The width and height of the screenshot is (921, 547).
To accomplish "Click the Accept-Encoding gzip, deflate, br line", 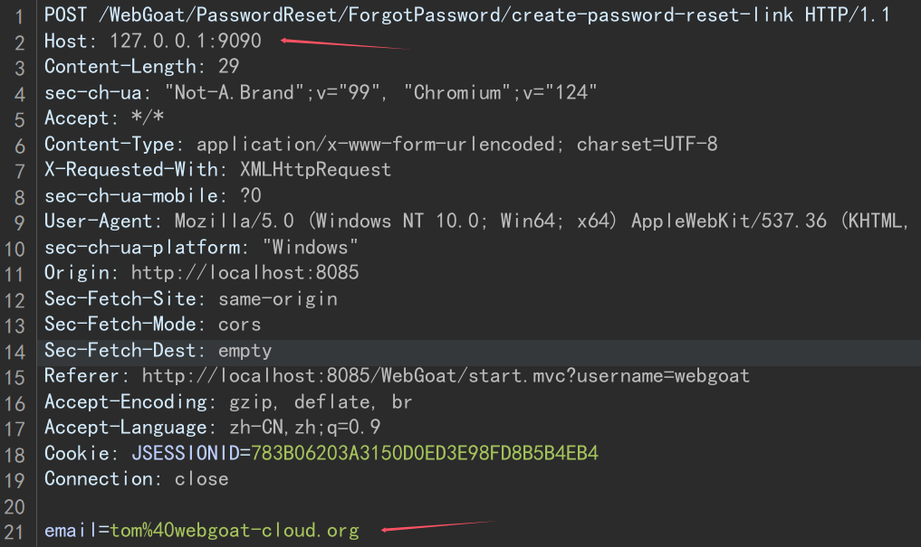I will 228,401.
